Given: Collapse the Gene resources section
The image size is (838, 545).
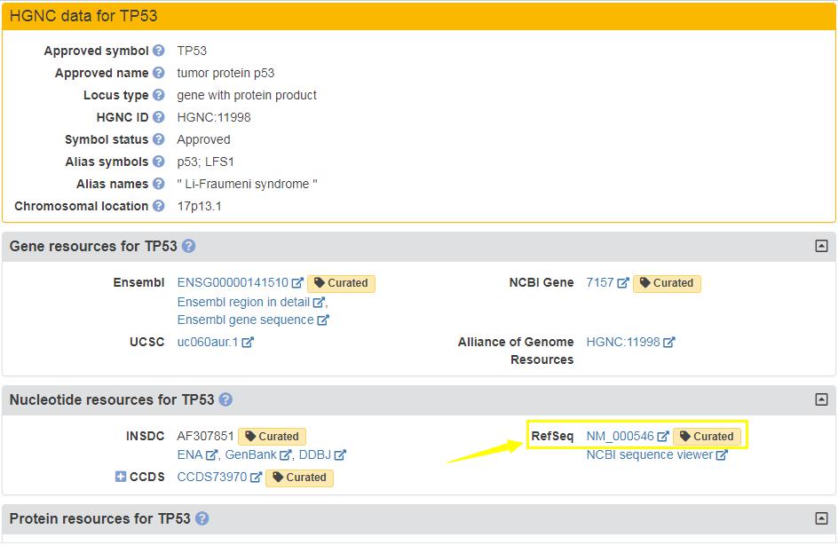Looking at the screenshot, I should pyautogui.click(x=821, y=246).
